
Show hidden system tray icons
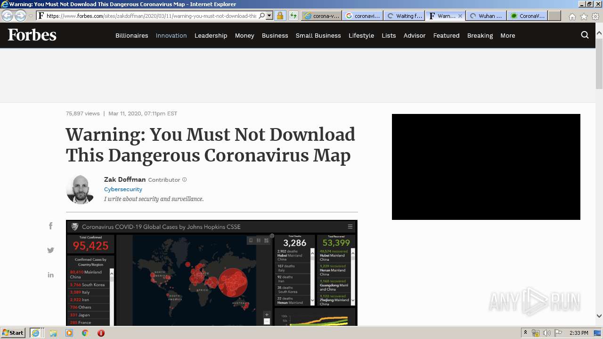(526, 333)
